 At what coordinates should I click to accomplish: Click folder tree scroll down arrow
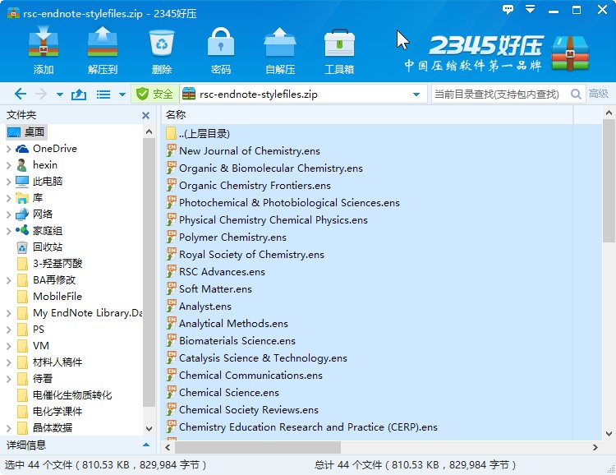(x=149, y=429)
